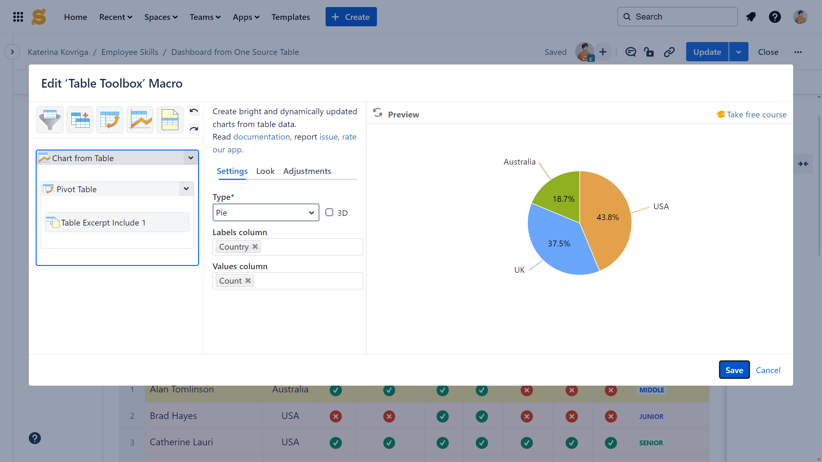Save the macro settings
This screenshot has width=822, height=462.
coord(734,370)
